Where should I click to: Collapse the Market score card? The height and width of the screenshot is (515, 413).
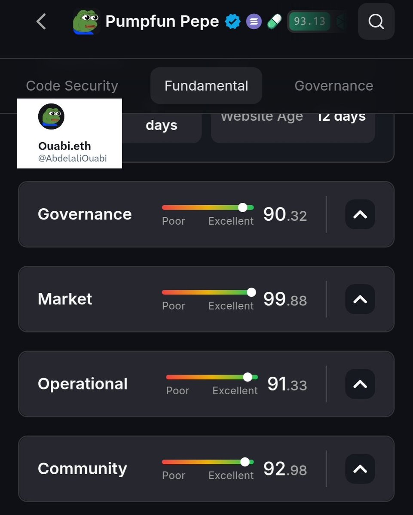(360, 299)
